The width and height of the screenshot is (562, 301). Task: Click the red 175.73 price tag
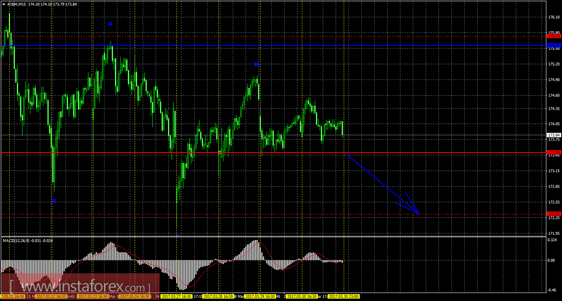(554, 36)
